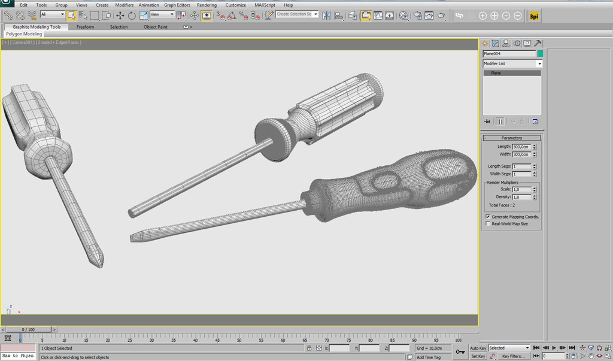This screenshot has height=361, width=613.
Task: Open the Rendering menu
Action: pyautogui.click(x=207, y=5)
